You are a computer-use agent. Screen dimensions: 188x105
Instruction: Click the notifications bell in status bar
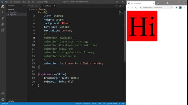(123, 104)
